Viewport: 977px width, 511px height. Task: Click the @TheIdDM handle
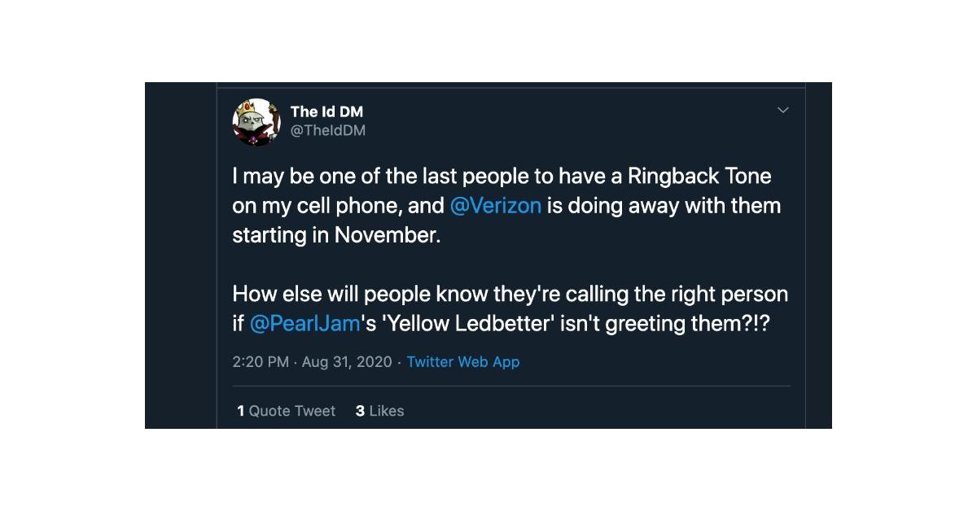(329, 129)
